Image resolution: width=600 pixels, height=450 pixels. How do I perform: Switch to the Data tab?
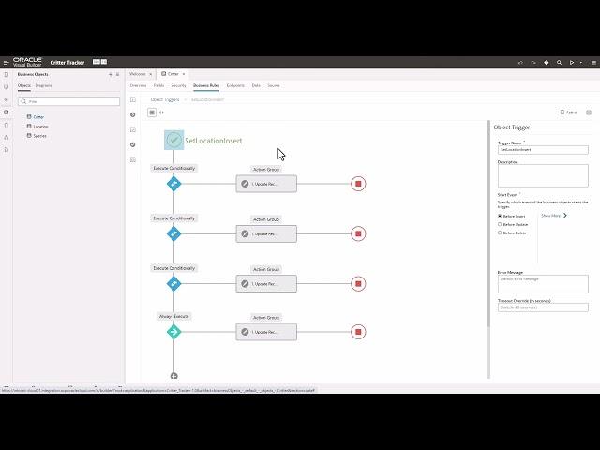(256, 85)
